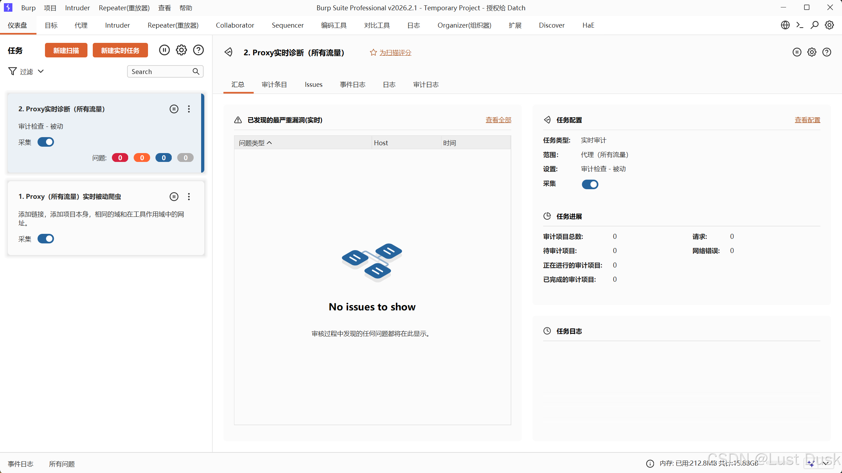The height and width of the screenshot is (473, 842).
Task: Click the 新建实时任务 button
Action: pyautogui.click(x=120, y=50)
